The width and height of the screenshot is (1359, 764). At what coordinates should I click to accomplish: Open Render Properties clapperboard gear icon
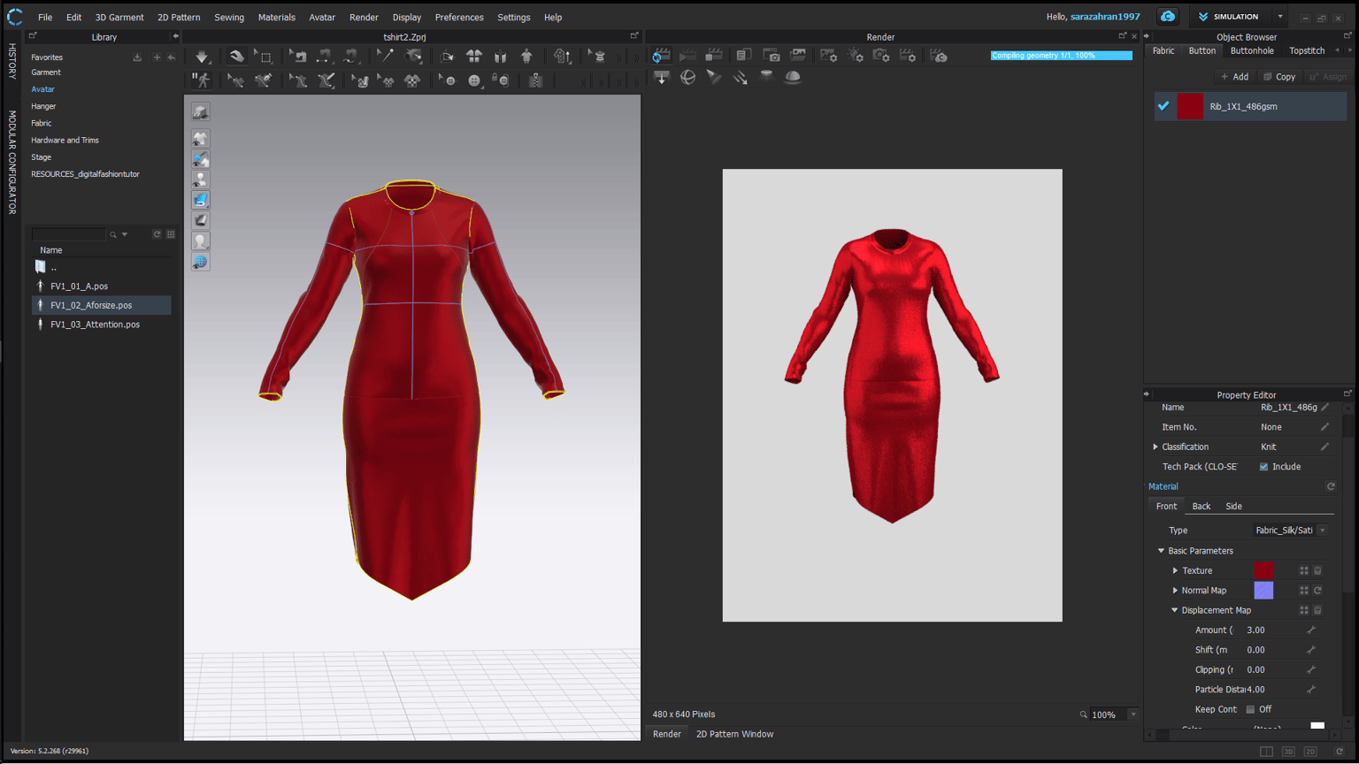tap(909, 56)
